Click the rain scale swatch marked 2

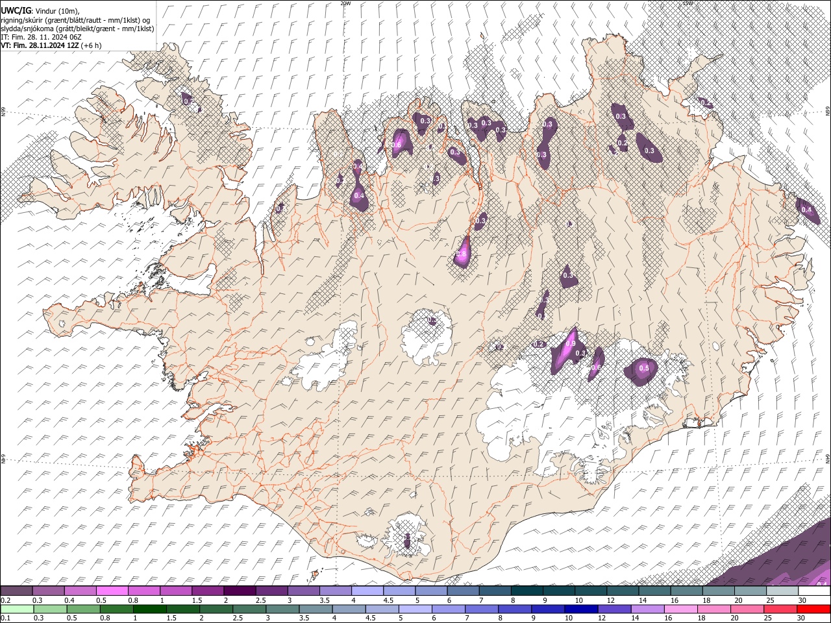click(x=216, y=609)
